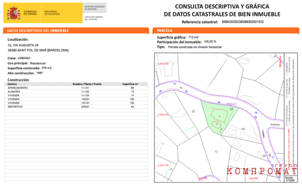The height and width of the screenshot is (184, 302).
Task: Click the 'GOBIERNO DE ESPAÑA' text
Action: [30, 13]
